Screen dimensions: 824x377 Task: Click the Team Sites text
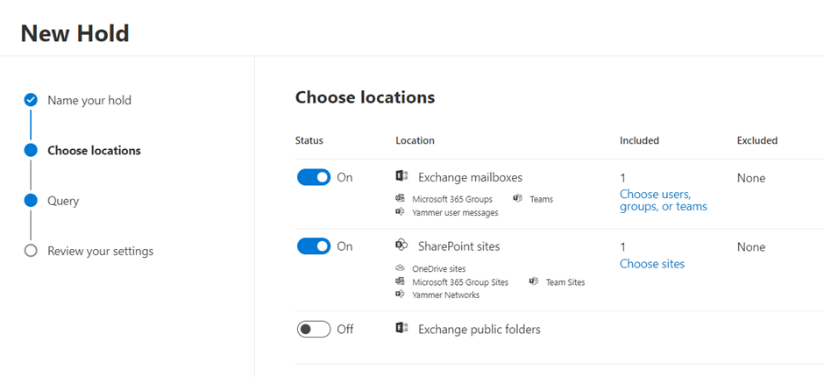[565, 281]
